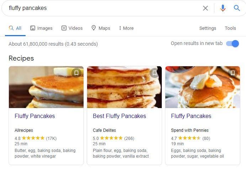Image resolution: width=246 pixels, height=169 pixels.
Task: Bookmark the Allrecipes Fluffy Pancakes recipe
Action: click(76, 73)
